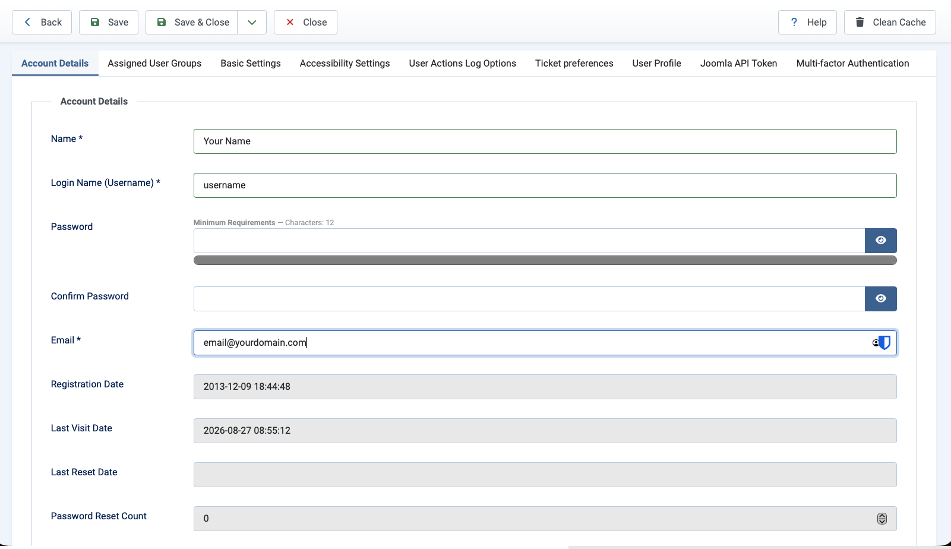Click the Name input field
The width and height of the screenshot is (951, 549).
(x=545, y=141)
